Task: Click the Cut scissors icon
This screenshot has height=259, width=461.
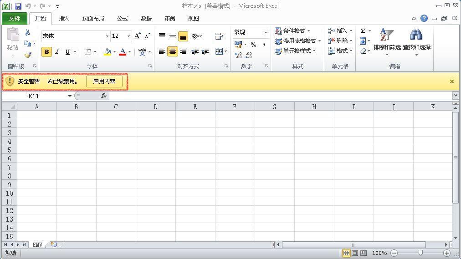Action: click(x=28, y=32)
